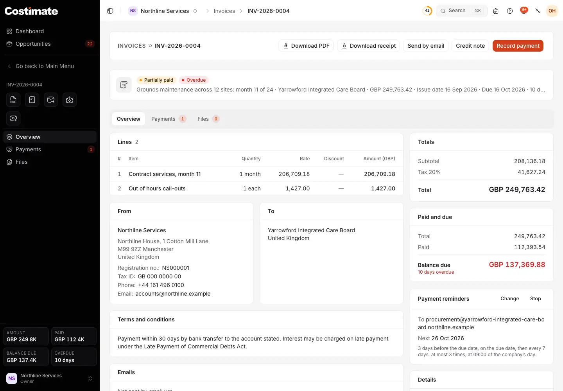Click the record payment banknote download icon
The image size is (563, 391).
pyautogui.click(x=70, y=100)
